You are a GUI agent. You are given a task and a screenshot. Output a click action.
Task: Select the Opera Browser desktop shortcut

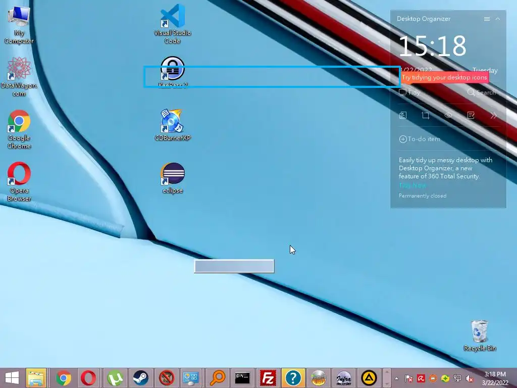coord(19,181)
